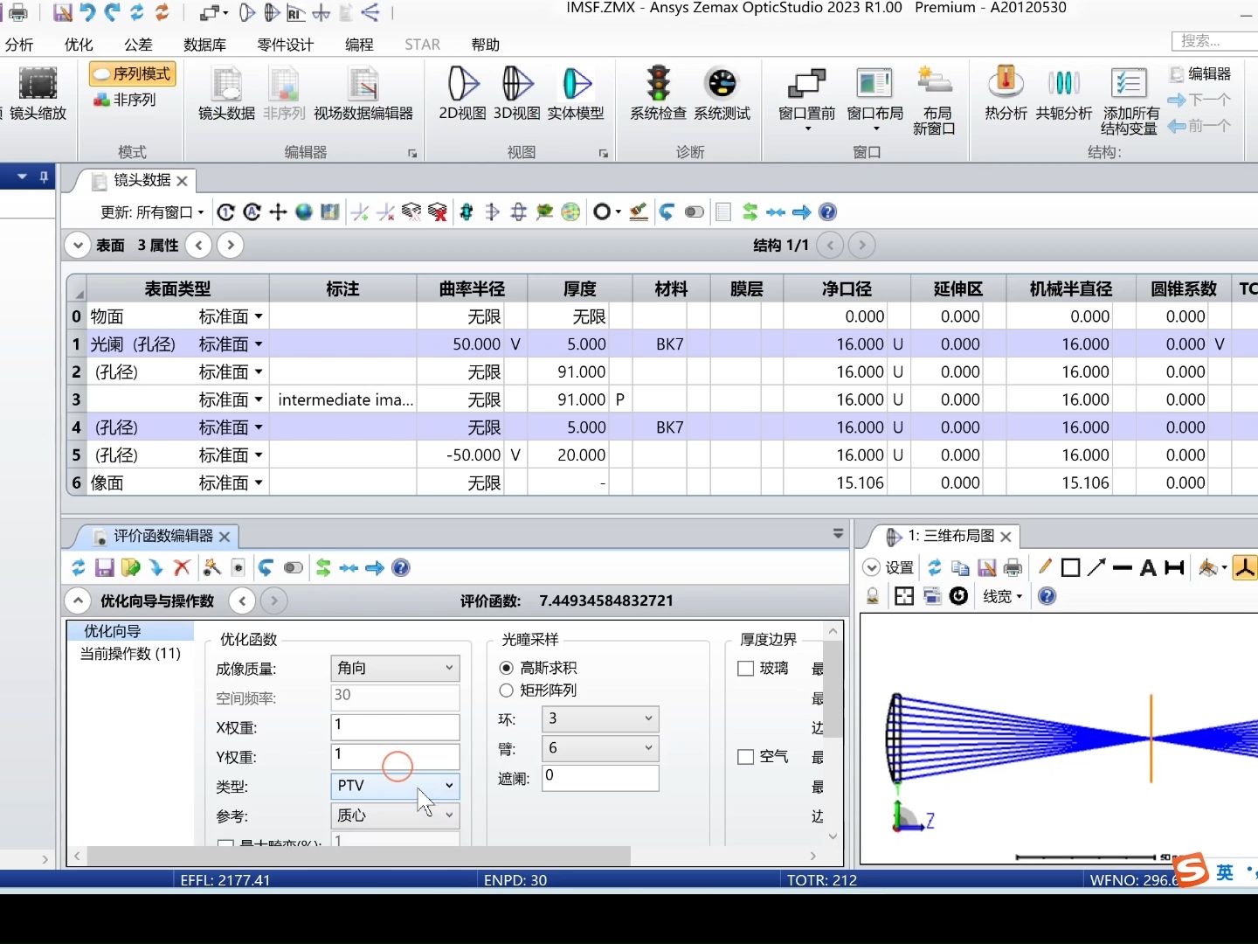
Task: Collapse the surface properties panel
Action: (78, 246)
